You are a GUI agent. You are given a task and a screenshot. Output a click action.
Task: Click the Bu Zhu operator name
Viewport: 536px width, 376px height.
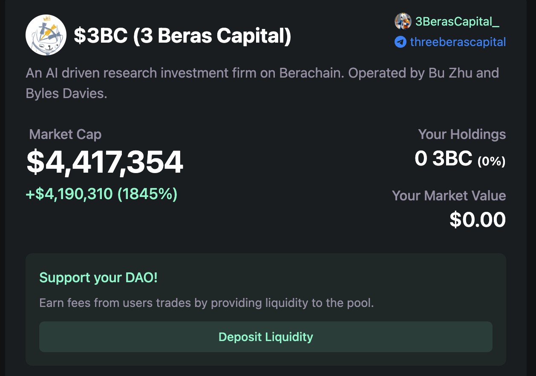point(448,73)
